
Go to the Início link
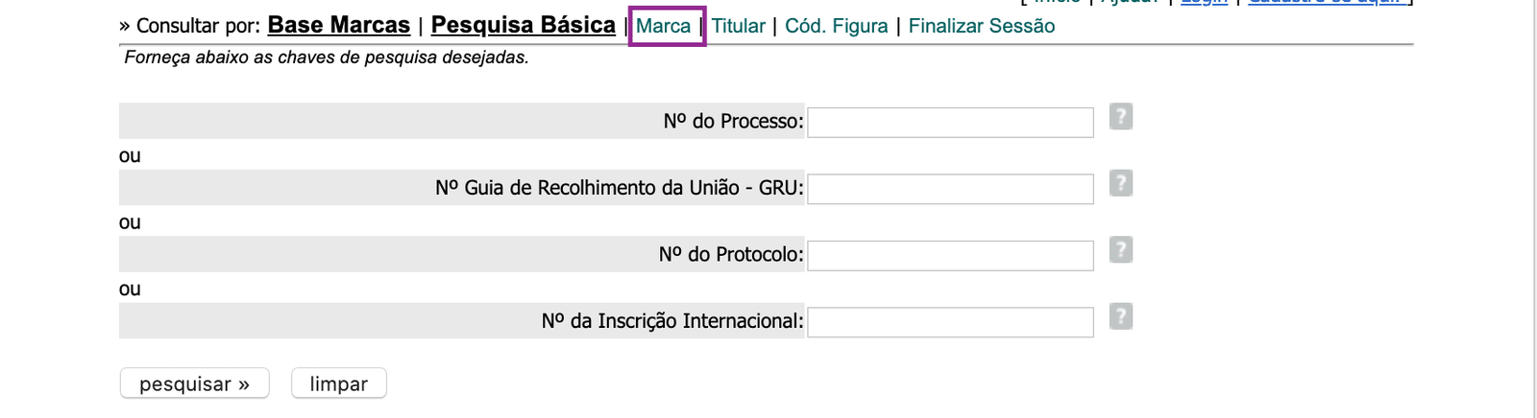(x=1056, y=2)
